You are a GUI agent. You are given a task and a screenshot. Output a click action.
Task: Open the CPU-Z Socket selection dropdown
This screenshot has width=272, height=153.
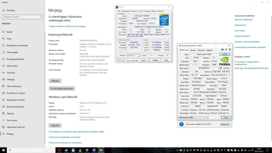134,55
